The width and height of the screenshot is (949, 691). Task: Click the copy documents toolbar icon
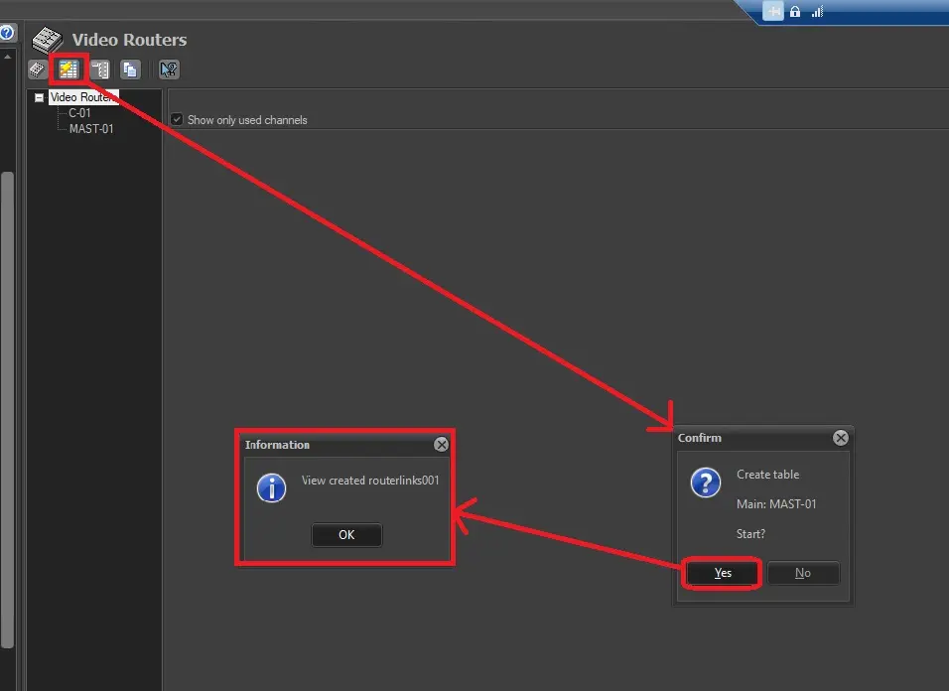click(x=130, y=69)
